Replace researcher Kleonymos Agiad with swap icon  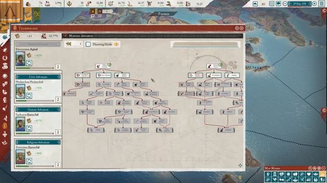tap(29, 63)
